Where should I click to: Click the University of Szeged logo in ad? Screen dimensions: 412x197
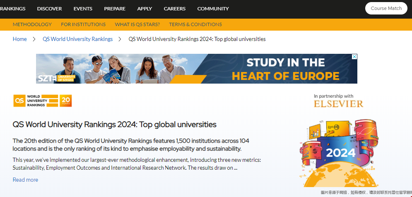coord(57,79)
